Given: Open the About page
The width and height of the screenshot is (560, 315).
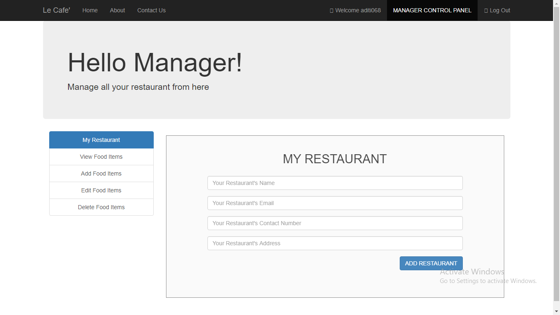Looking at the screenshot, I should click(x=117, y=10).
